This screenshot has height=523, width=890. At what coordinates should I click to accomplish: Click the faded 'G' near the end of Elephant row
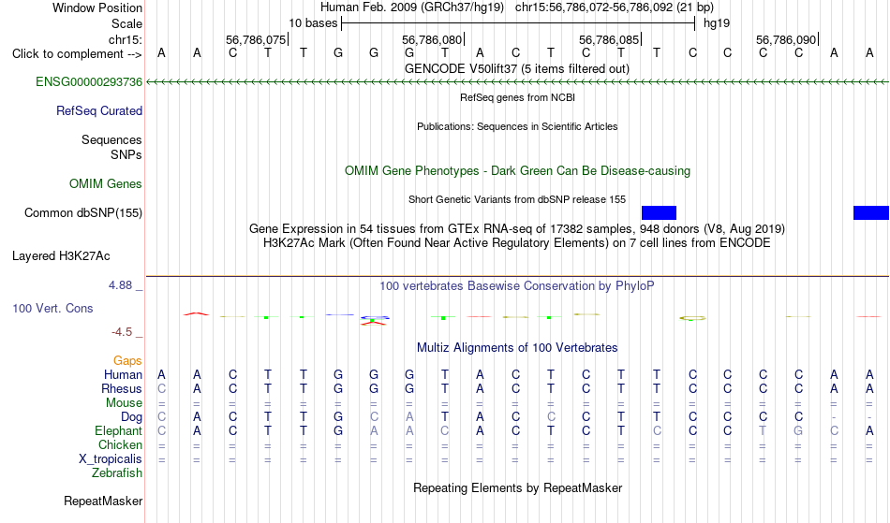798,431
